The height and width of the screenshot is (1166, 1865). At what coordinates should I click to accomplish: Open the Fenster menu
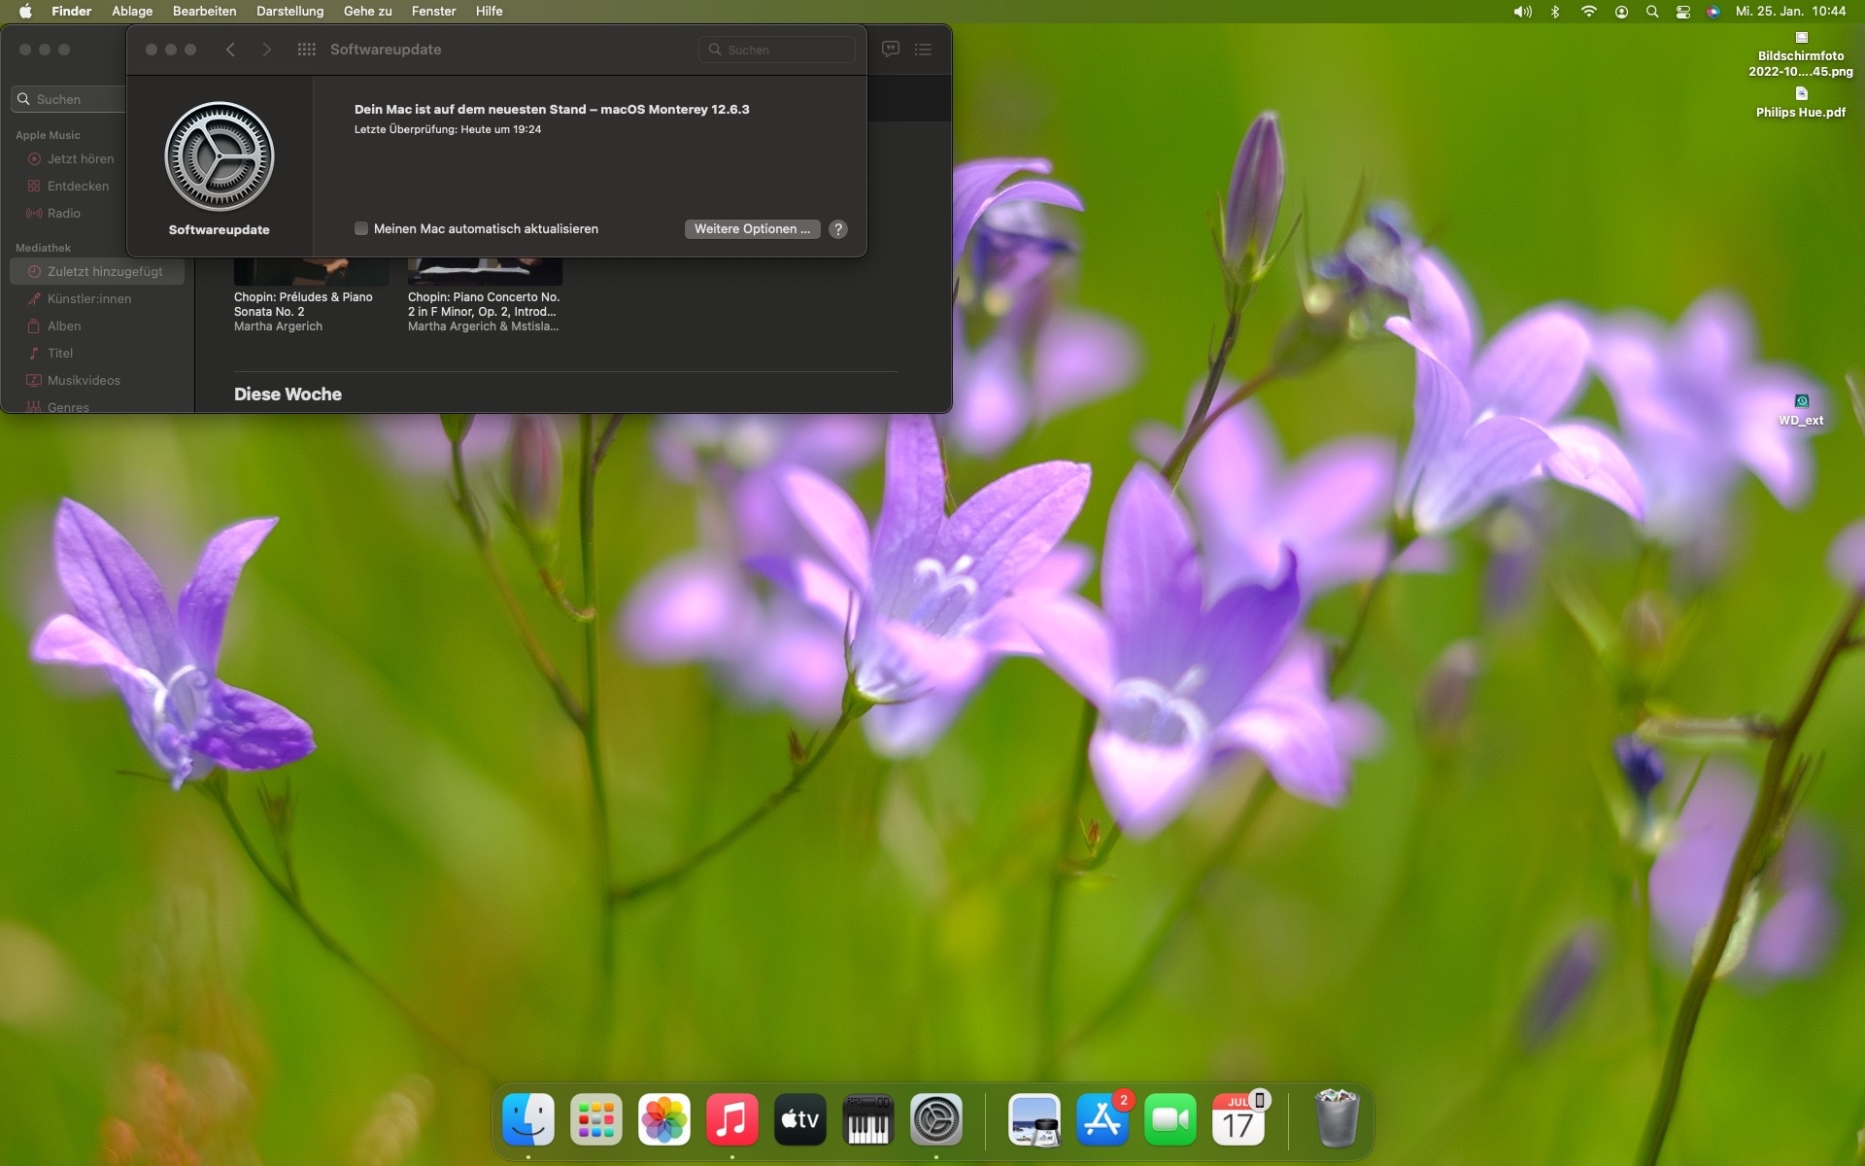433,12
